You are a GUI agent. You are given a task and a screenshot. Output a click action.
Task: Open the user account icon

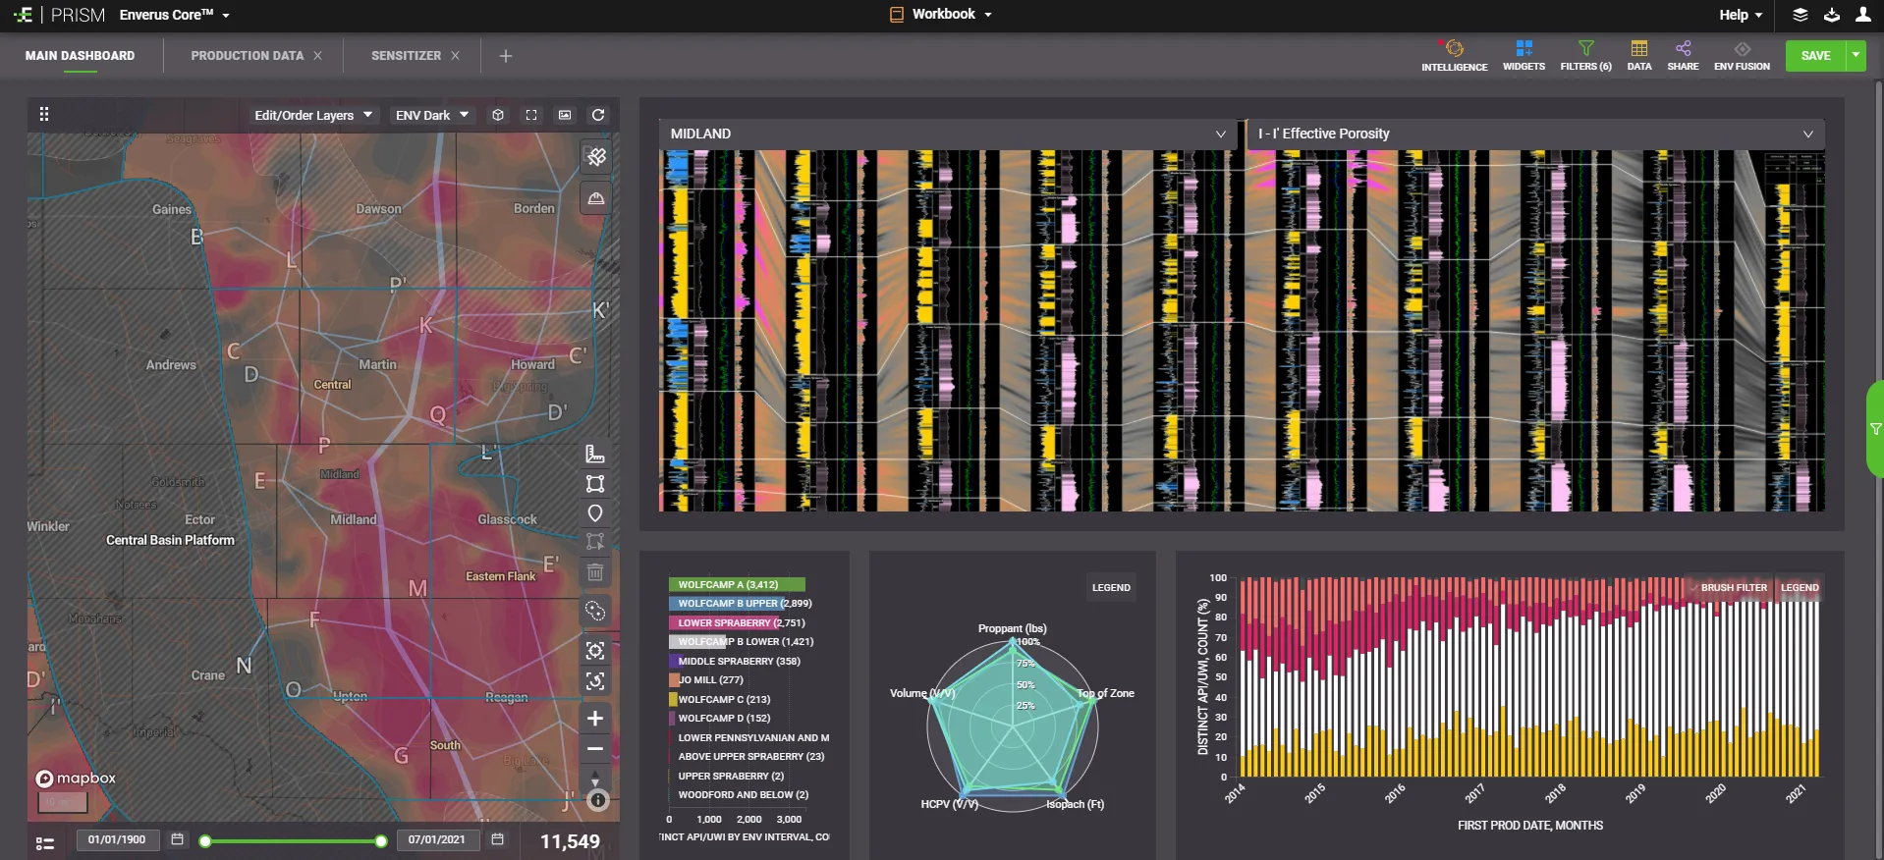coord(1862,15)
